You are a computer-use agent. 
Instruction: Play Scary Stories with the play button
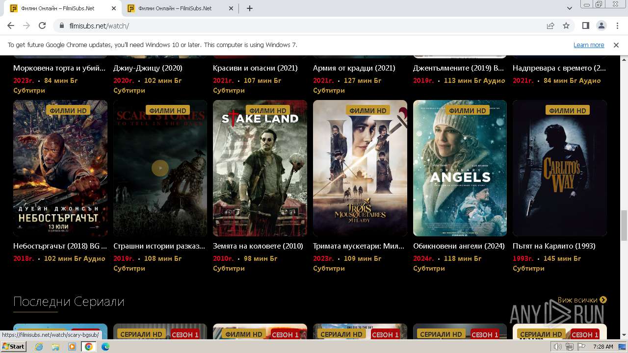(x=160, y=168)
